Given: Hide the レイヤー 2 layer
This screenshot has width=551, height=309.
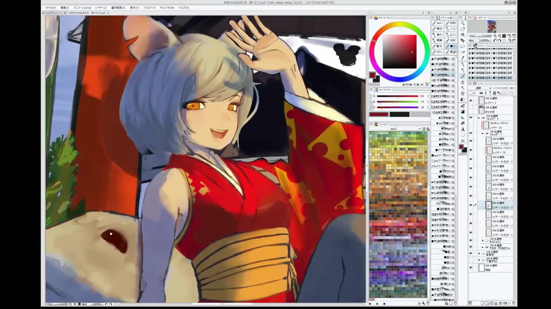Looking at the screenshot, I should coord(471,101).
